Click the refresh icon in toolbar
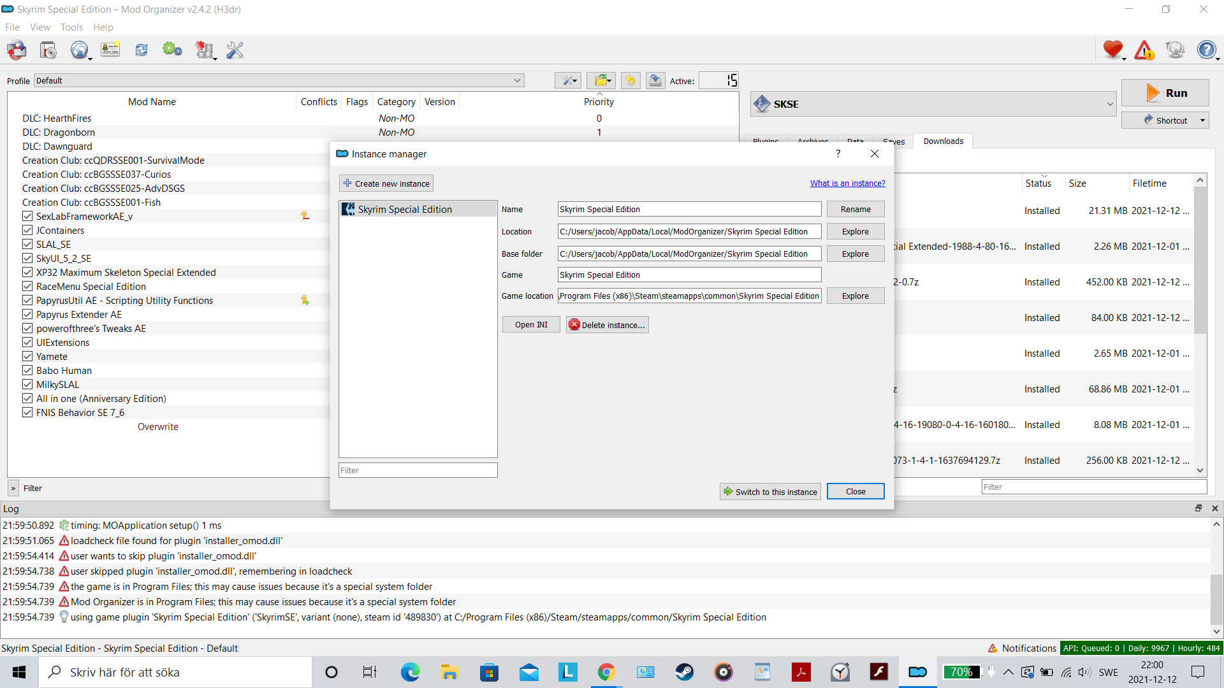This screenshot has width=1224, height=688. point(142,50)
